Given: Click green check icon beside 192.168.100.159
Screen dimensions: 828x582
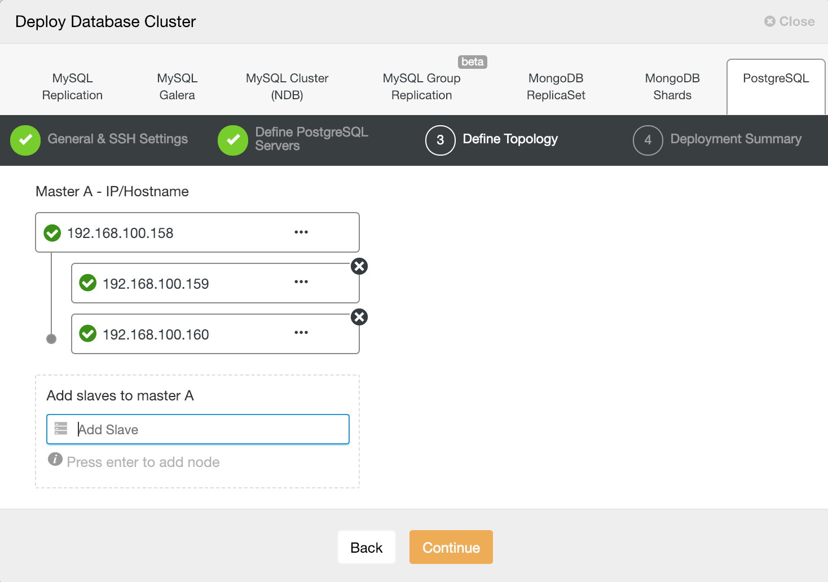Looking at the screenshot, I should [88, 283].
